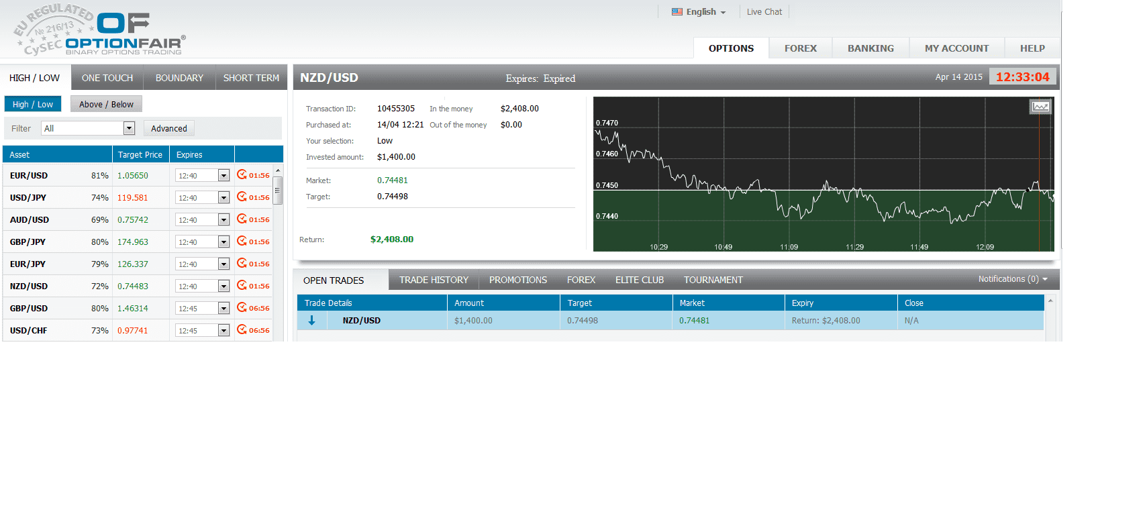The image size is (1145, 522).
Task: Click the GBP/USD countdown clock icon
Action: click(x=242, y=308)
